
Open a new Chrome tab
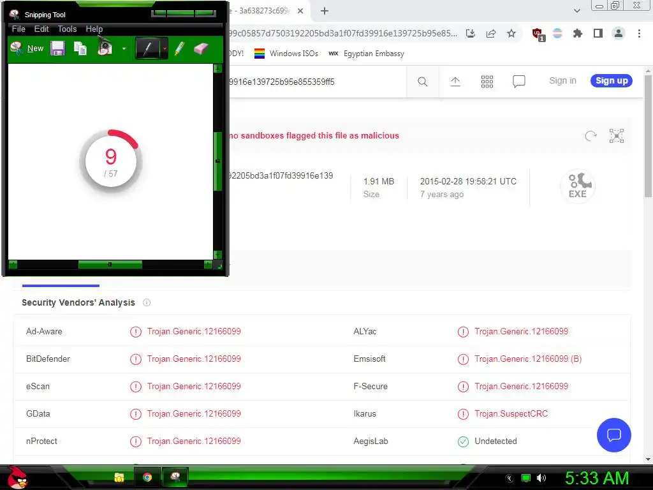tap(325, 11)
